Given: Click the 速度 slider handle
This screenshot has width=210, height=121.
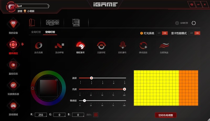Looking at the screenshot, I should 91,78.
